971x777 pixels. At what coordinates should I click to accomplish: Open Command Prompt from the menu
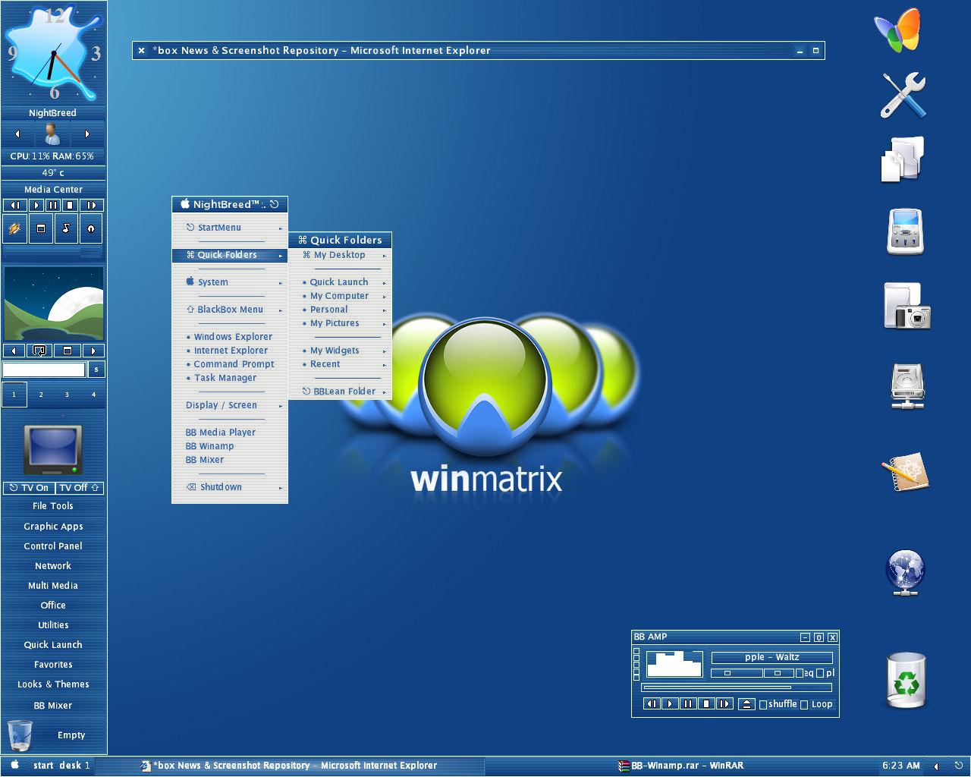230,364
